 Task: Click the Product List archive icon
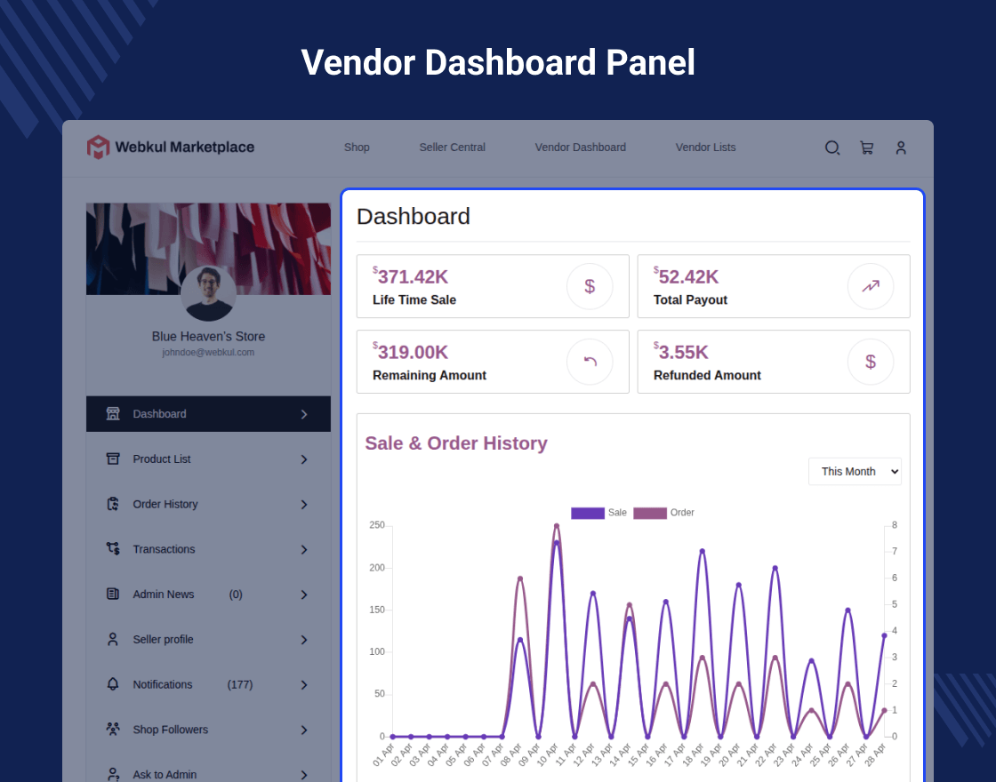[113, 459]
